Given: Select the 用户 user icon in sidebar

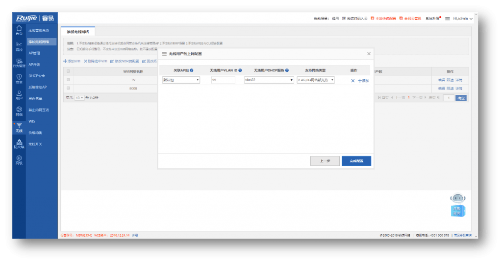Looking at the screenshot, I should click(x=19, y=94).
